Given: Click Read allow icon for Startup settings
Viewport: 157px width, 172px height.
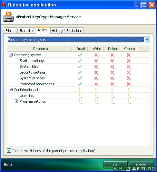Looking at the screenshot, I should (x=80, y=61).
